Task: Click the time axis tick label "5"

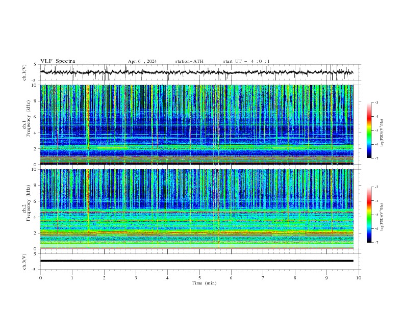Action: tap(199, 278)
